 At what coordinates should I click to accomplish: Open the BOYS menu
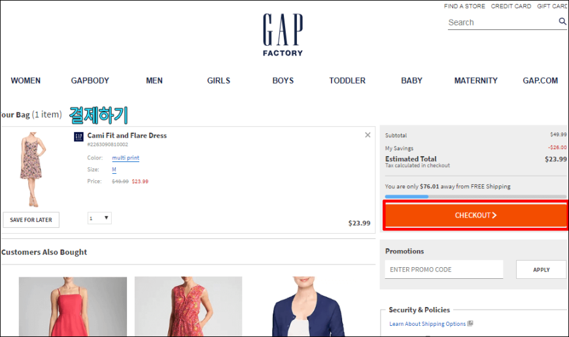[x=283, y=80]
